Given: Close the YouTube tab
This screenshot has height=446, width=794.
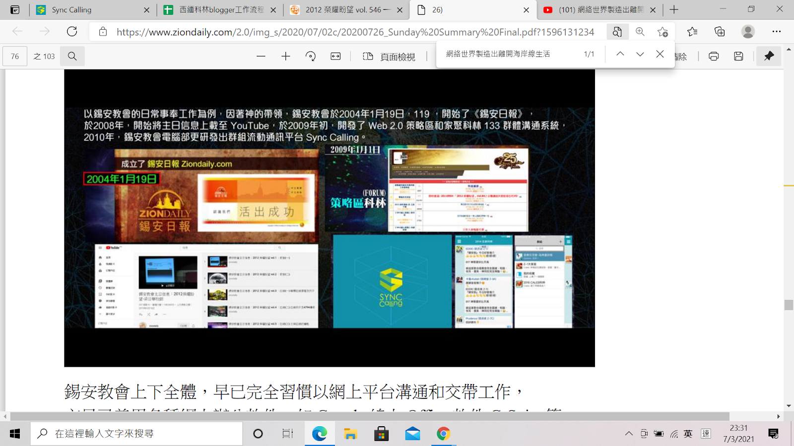Looking at the screenshot, I should point(653,10).
